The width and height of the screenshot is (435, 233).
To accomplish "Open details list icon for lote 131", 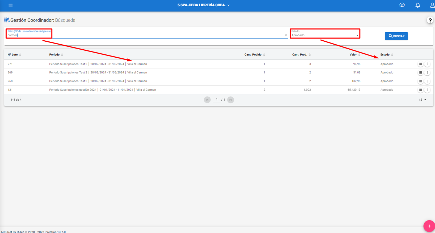I will 420,90.
